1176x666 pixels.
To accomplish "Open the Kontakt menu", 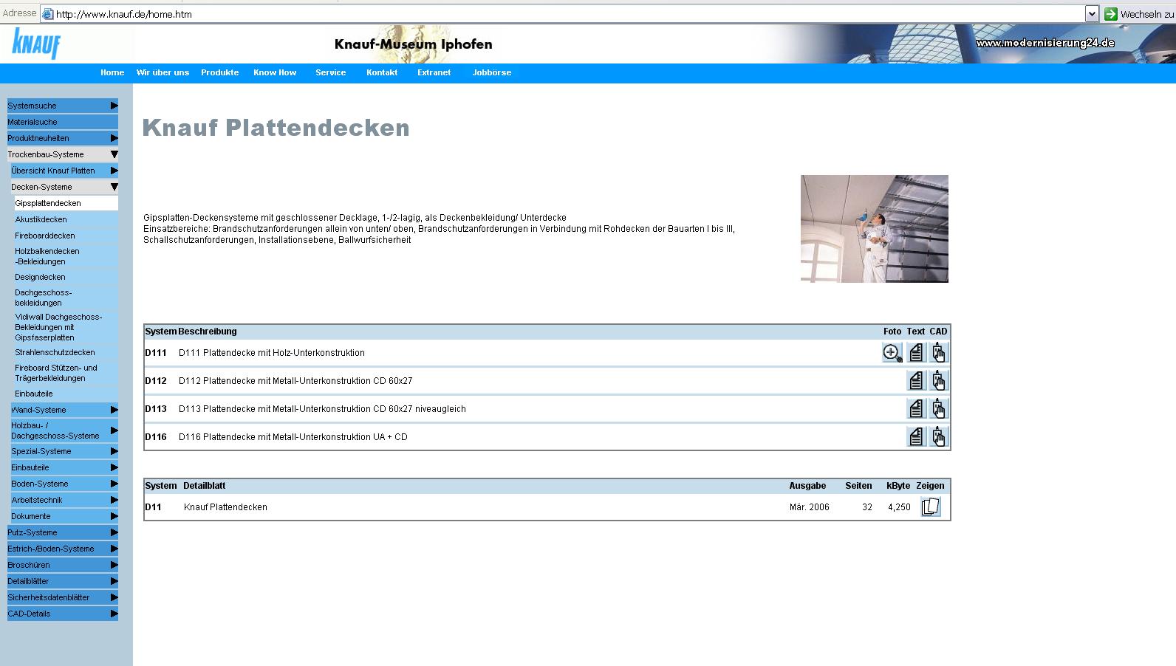I will click(x=382, y=72).
